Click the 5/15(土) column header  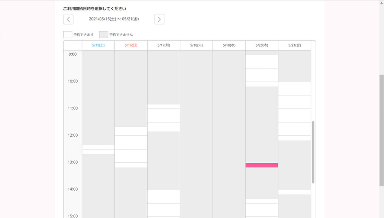(x=98, y=45)
